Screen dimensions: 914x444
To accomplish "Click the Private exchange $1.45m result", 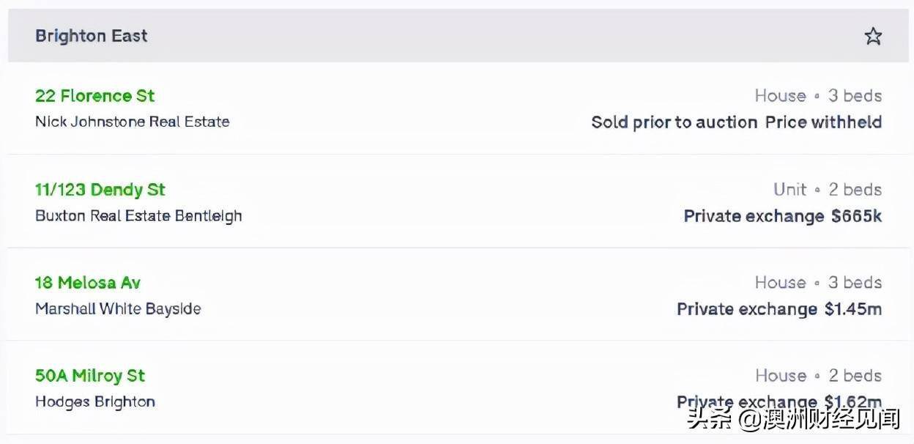I will point(779,309).
